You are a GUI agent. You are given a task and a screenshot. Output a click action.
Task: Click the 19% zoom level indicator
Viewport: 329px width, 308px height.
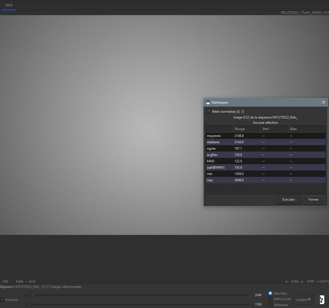tap(5, 282)
